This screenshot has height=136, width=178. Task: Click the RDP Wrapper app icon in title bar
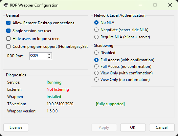tap(6, 5)
